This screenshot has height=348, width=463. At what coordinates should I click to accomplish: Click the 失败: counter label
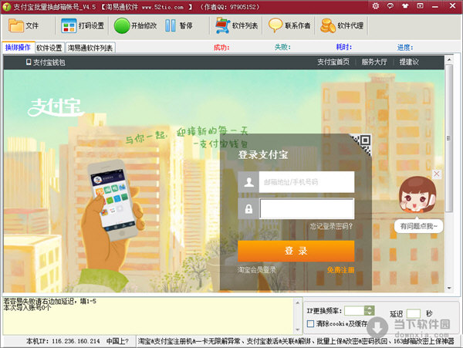282,47
